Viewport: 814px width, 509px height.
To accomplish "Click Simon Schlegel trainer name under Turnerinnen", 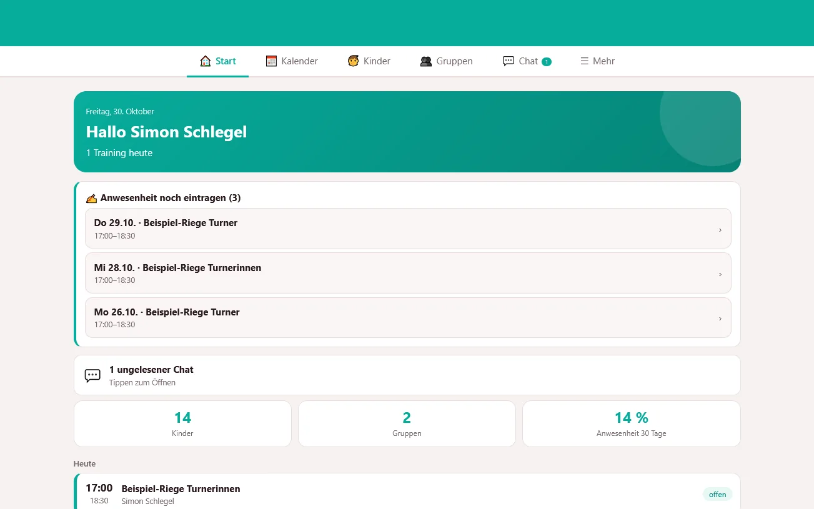I will tap(147, 502).
